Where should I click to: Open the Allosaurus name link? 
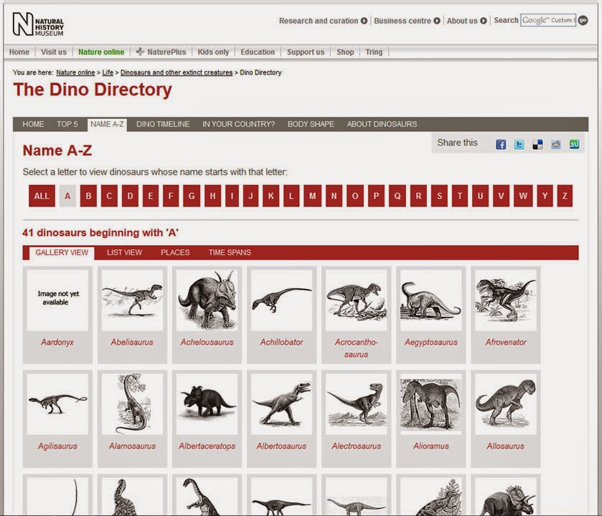click(x=506, y=446)
